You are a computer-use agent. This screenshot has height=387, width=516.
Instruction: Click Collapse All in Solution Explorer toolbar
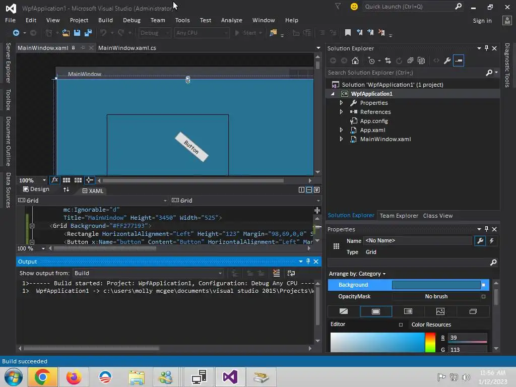point(410,60)
